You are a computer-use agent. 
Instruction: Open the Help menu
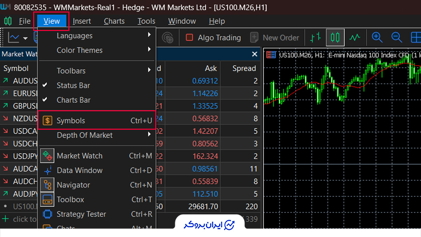tap(217, 21)
